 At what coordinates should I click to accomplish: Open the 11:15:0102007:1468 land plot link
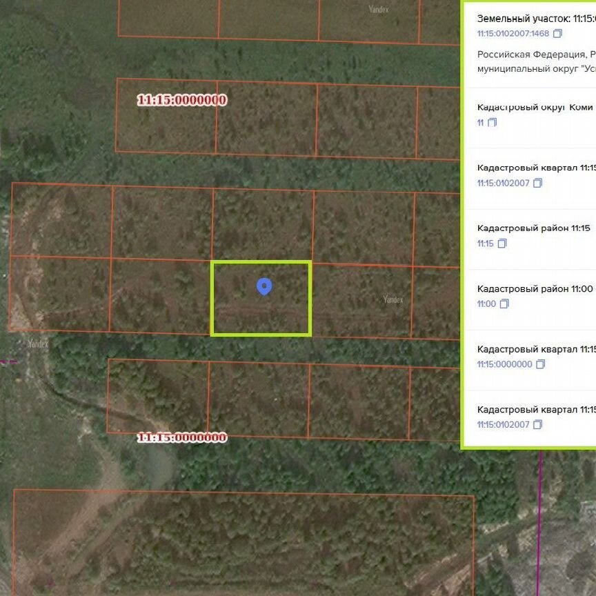coord(513,34)
